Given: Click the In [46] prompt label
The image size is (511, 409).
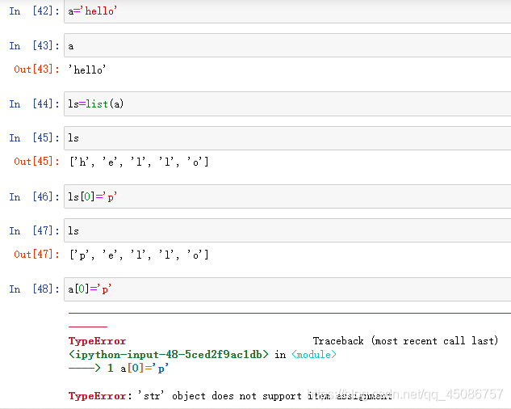Looking at the screenshot, I should [34, 197].
